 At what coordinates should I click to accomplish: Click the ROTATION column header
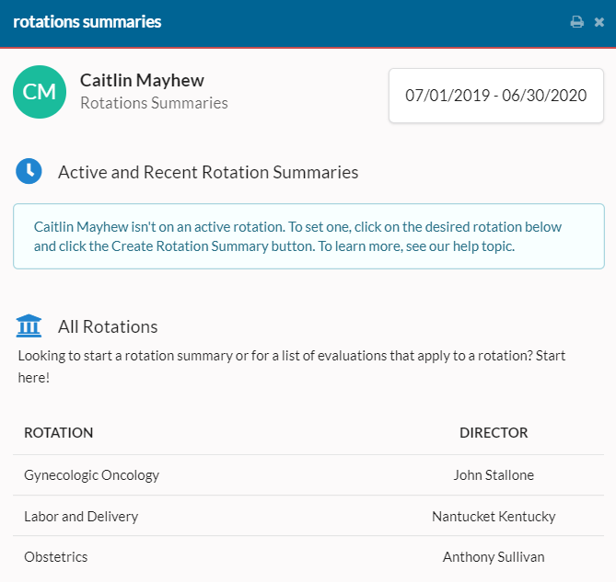click(59, 432)
